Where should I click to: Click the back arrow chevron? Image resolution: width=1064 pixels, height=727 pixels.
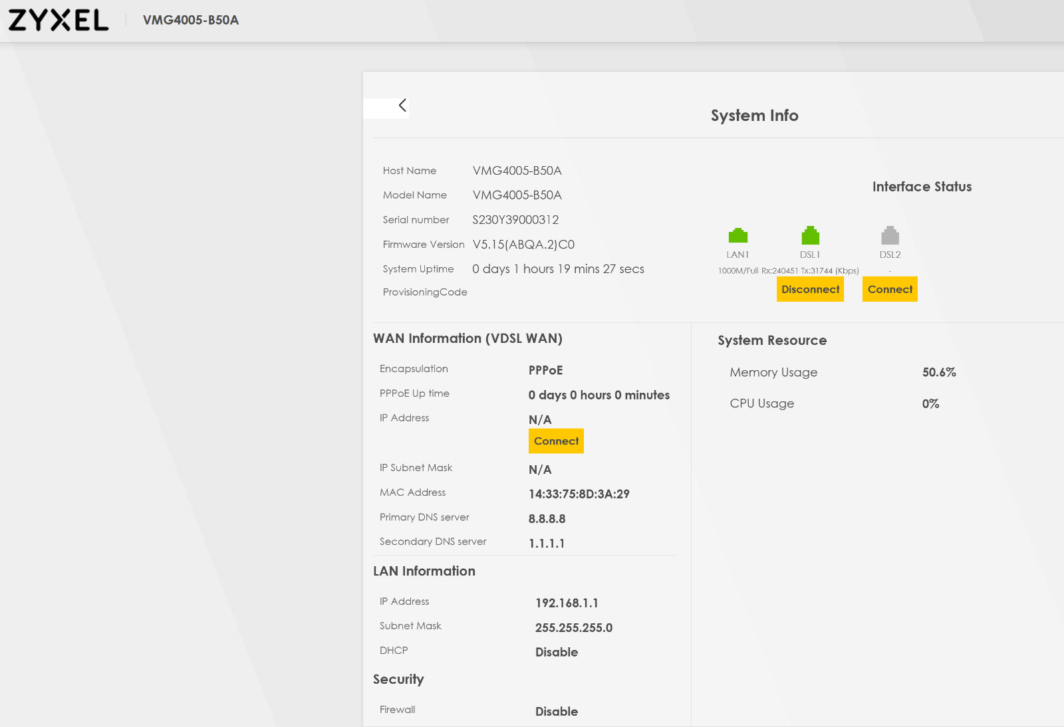402,105
